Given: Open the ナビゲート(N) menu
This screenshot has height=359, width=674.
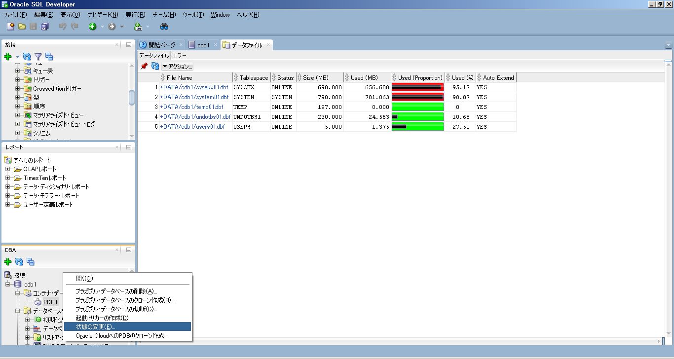Looking at the screenshot, I should pyautogui.click(x=103, y=15).
